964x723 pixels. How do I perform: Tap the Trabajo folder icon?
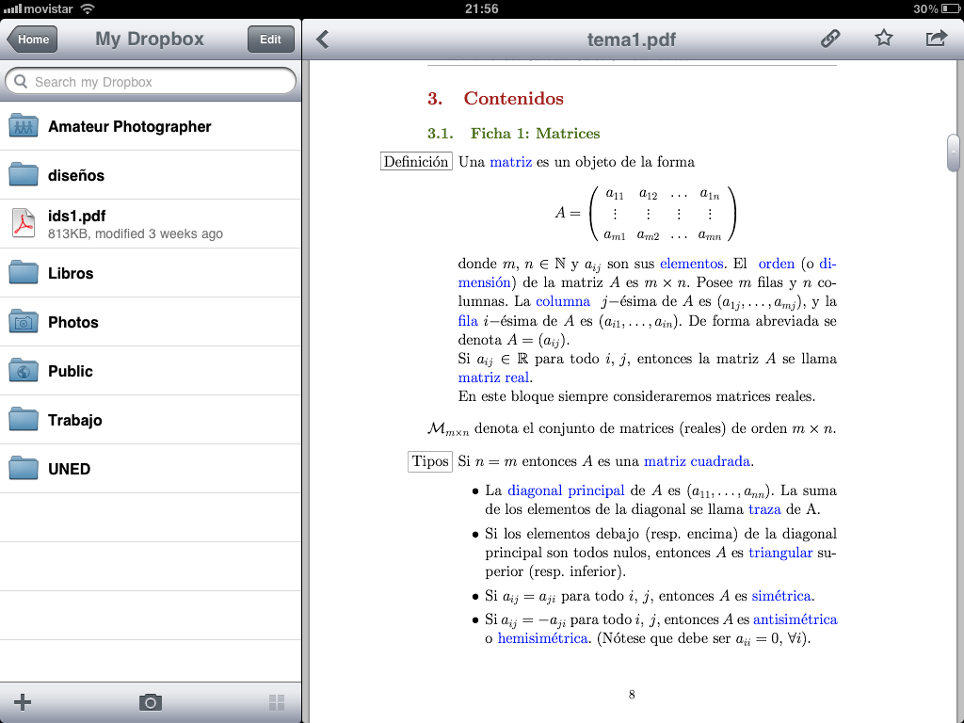click(24, 419)
